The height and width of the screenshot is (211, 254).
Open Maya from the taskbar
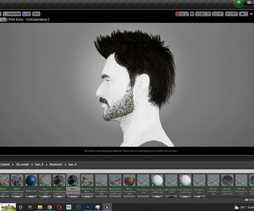tap(69, 207)
